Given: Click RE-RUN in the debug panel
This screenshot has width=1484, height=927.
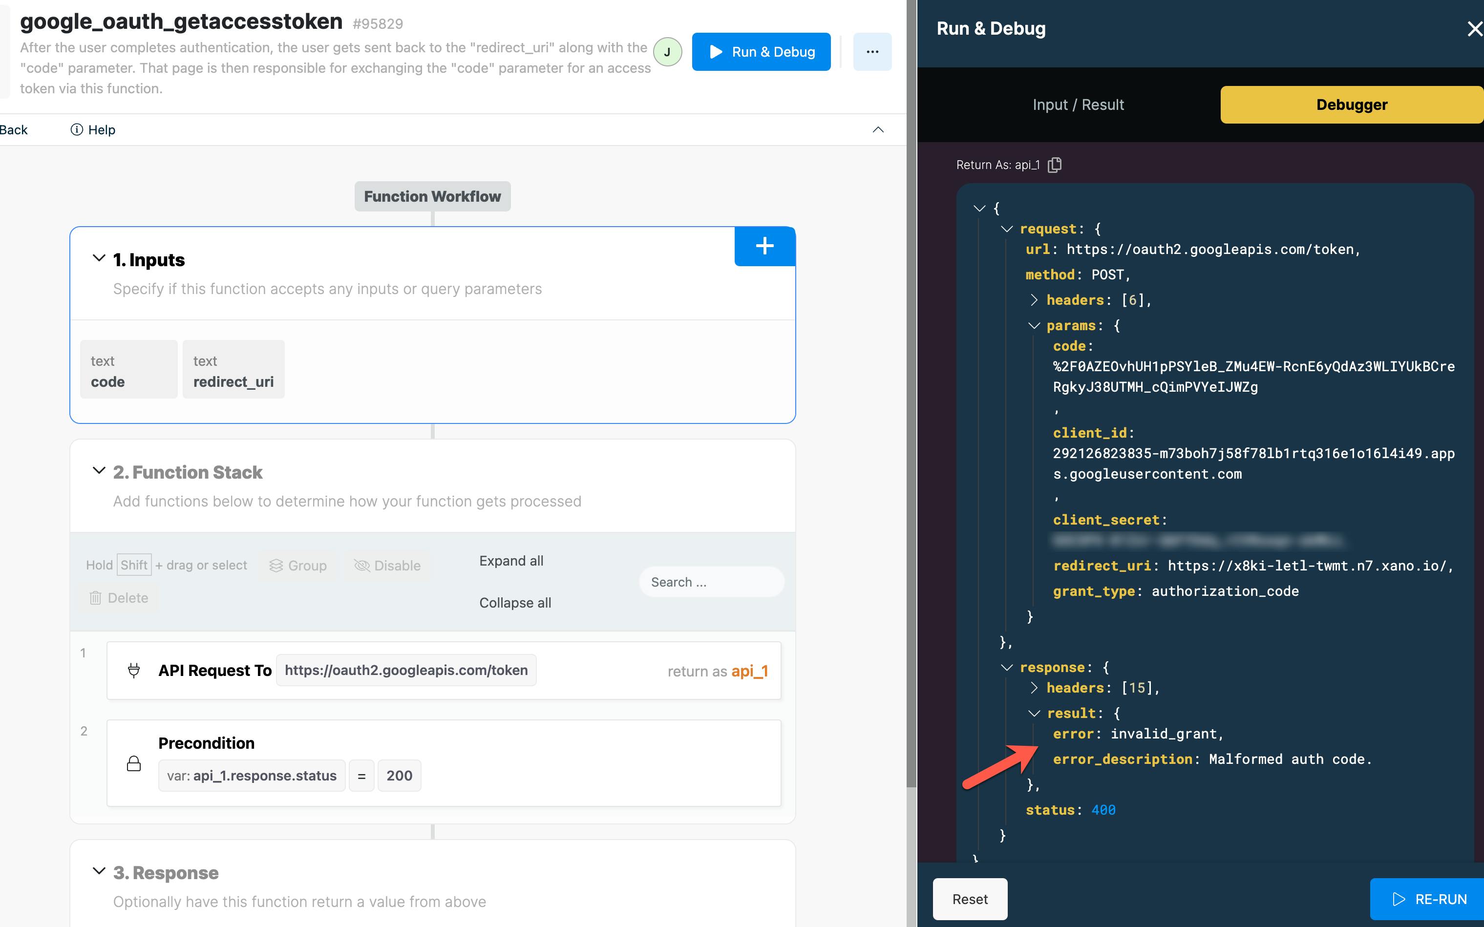Looking at the screenshot, I should click(1428, 899).
